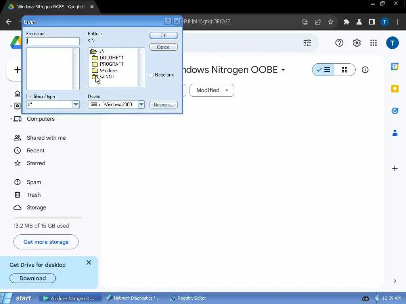Open the Chrome extensions puzzle icon
The height and width of the screenshot is (304, 406).
pyautogui.click(x=347, y=22)
